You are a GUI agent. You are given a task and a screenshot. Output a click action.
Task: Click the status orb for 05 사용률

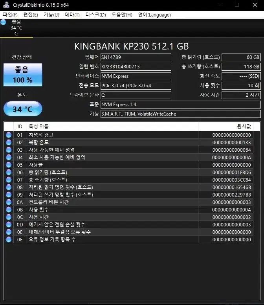coord(9,165)
